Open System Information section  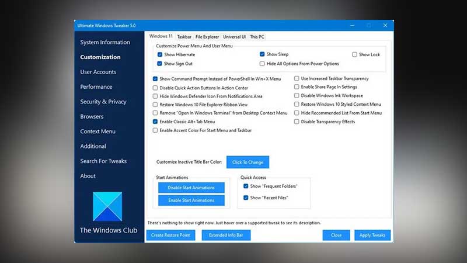105,42
